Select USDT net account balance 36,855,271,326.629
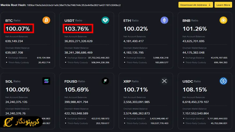The height and width of the screenshot is (132, 235). 79,41
